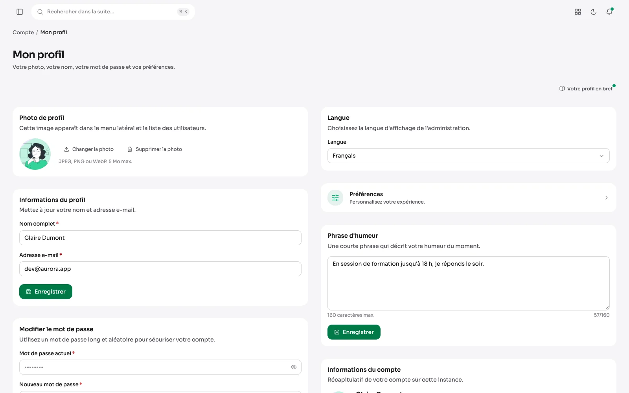
Task: Click the profile photo avatar
Action: pos(35,154)
